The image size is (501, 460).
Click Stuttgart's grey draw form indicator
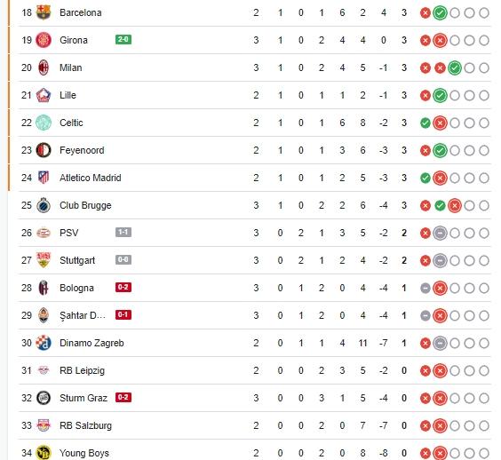point(440,261)
